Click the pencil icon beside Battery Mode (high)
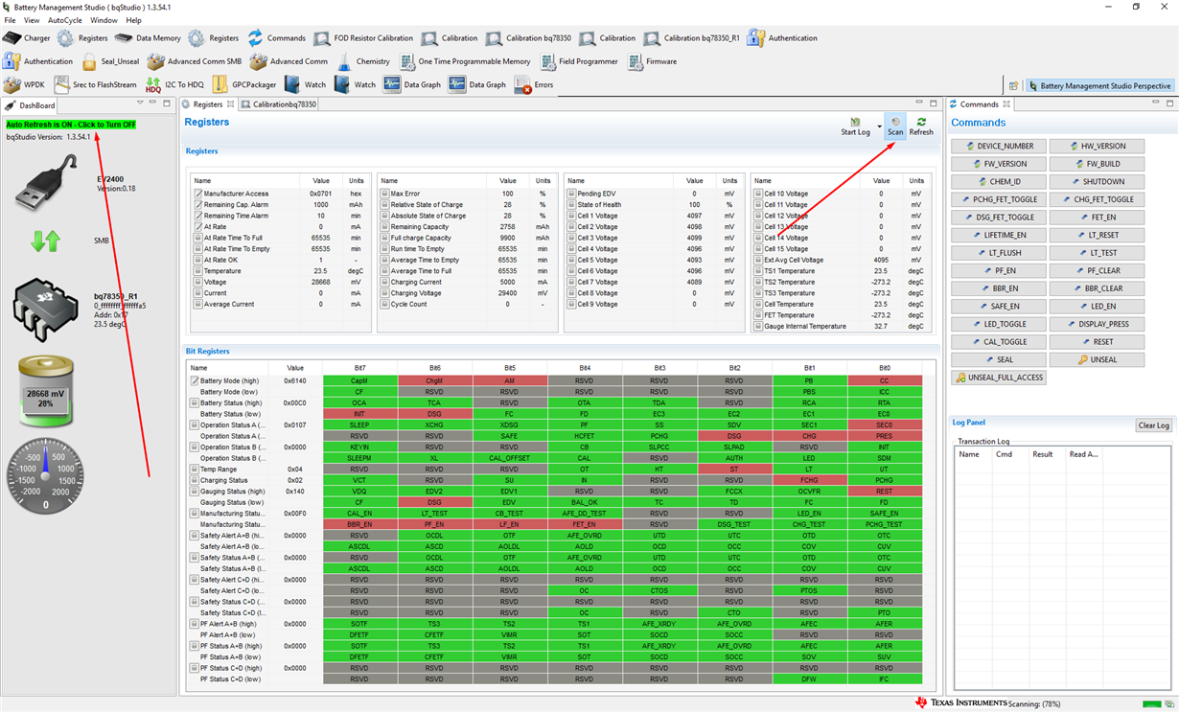The height and width of the screenshot is (712, 1179). 194,380
